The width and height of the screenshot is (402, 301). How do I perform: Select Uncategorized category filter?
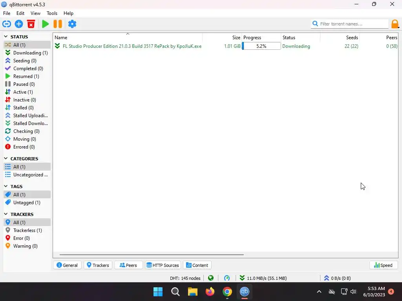tap(27, 175)
